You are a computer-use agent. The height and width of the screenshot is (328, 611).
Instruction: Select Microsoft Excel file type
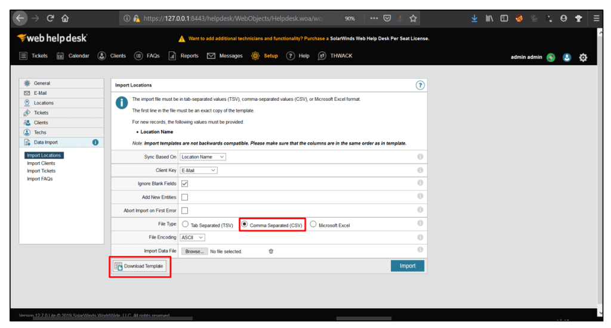pos(313,224)
